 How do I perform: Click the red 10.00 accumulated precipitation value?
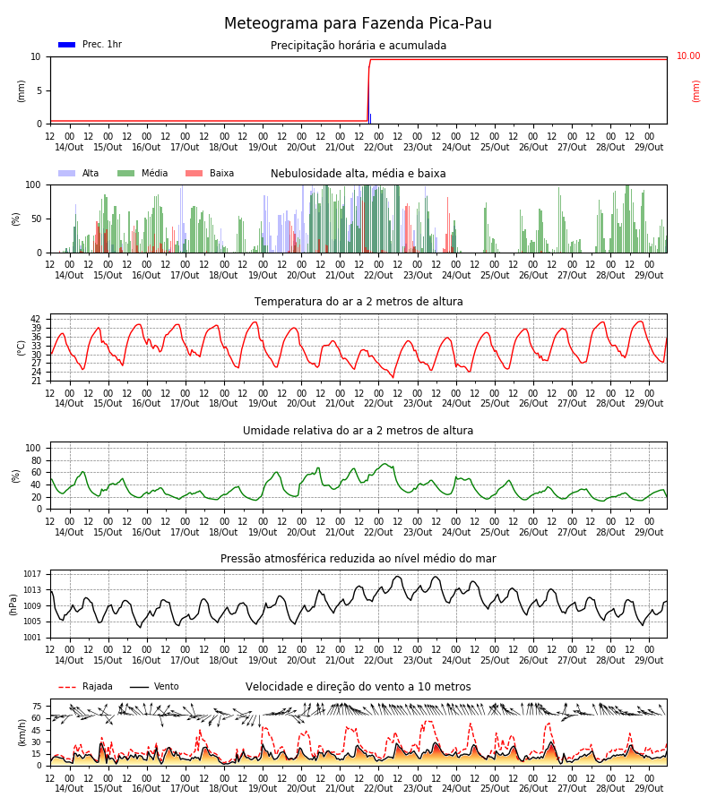tap(688, 56)
